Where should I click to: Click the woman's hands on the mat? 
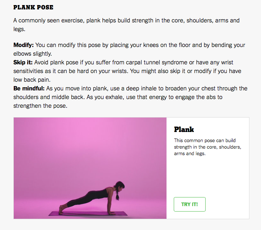(112, 213)
